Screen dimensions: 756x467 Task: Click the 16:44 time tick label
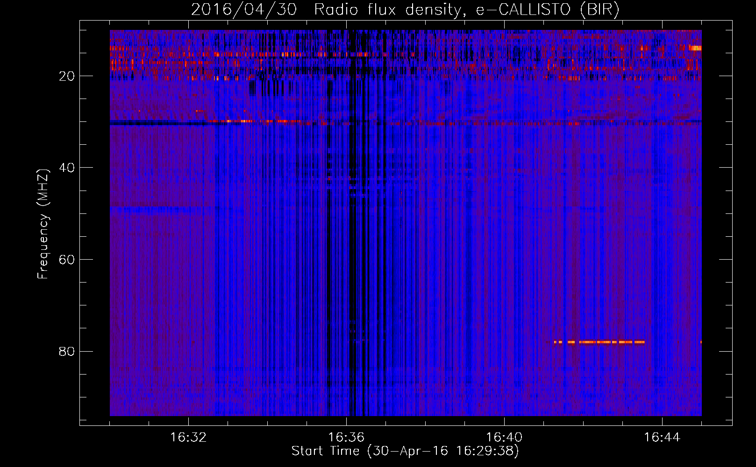click(x=662, y=438)
